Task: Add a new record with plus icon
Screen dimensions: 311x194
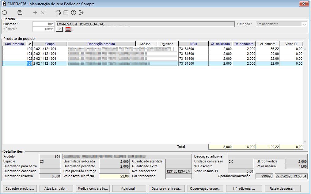Action: click(35, 13)
